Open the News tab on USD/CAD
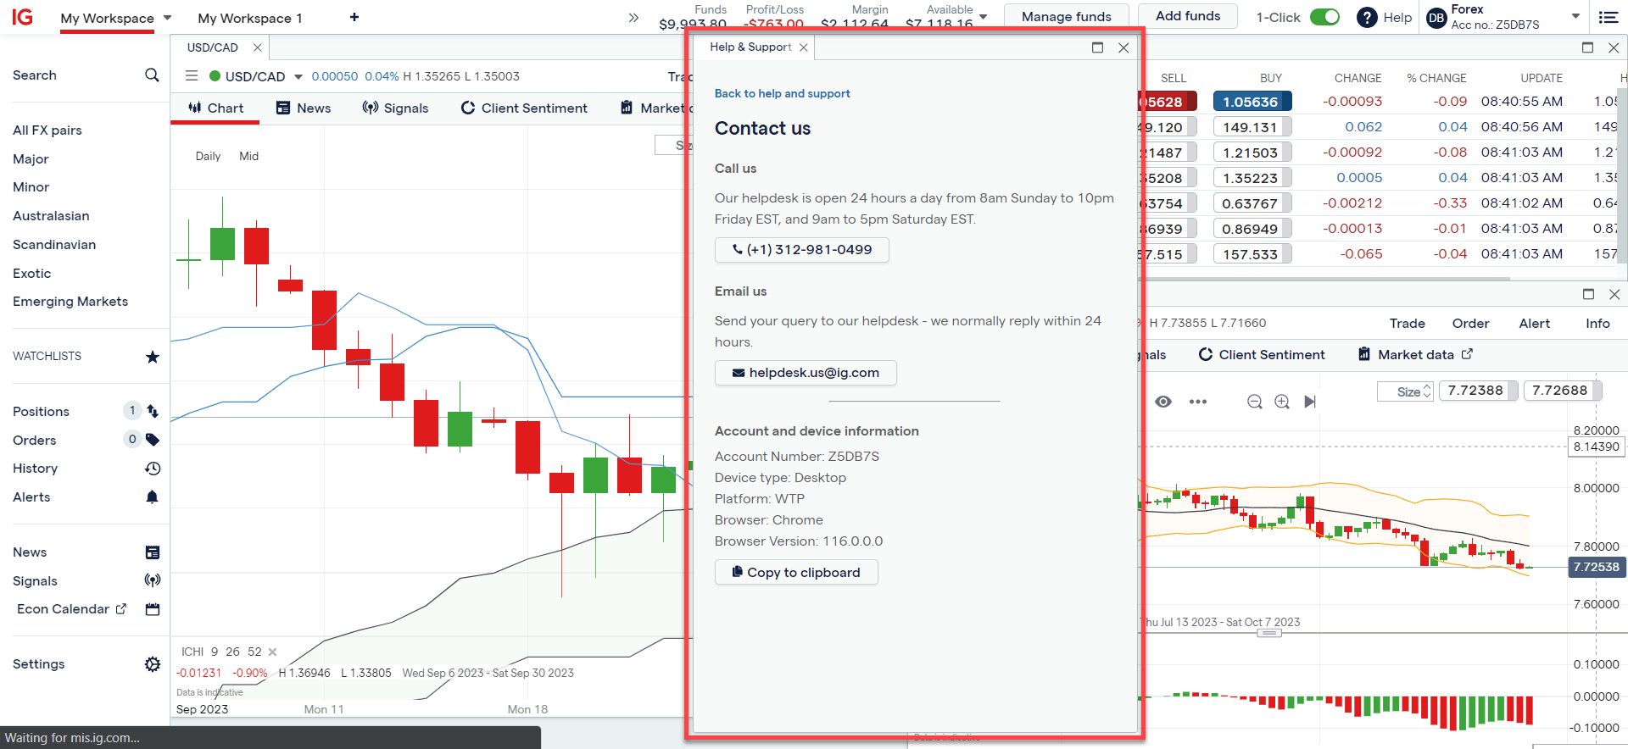The image size is (1628, 749). pyautogui.click(x=304, y=108)
